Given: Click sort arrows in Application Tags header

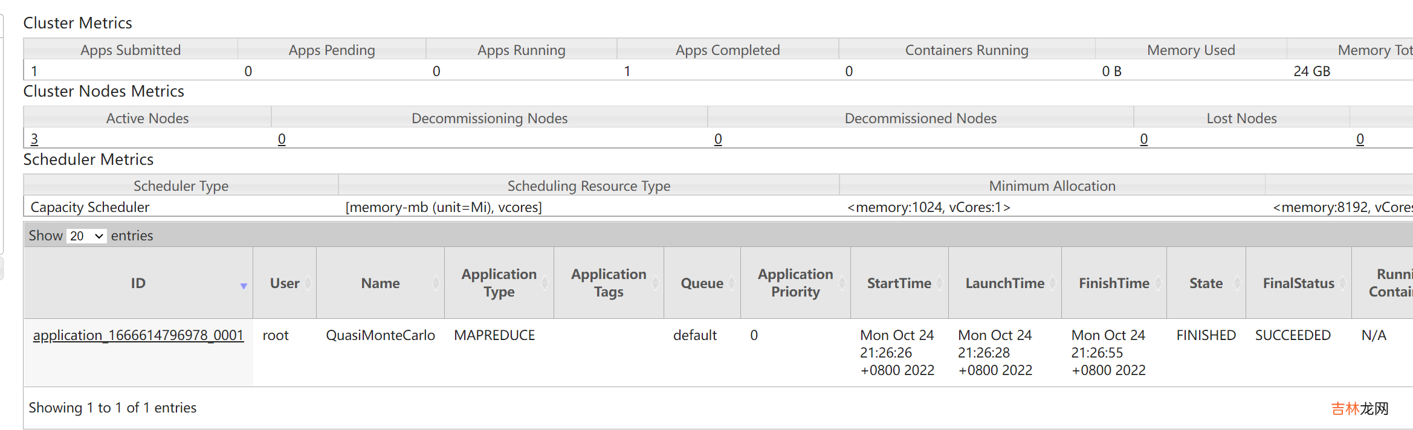Looking at the screenshot, I should coord(655,283).
